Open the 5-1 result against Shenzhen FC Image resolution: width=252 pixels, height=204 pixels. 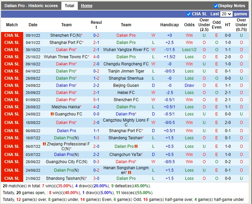(96, 100)
